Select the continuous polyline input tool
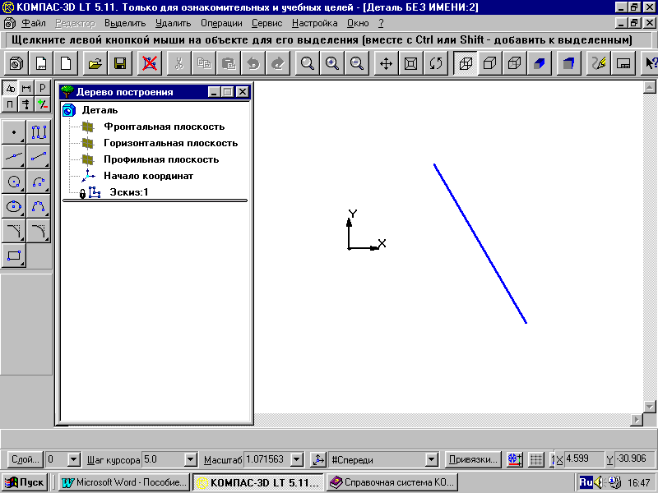This screenshot has height=493, width=658. (39, 132)
